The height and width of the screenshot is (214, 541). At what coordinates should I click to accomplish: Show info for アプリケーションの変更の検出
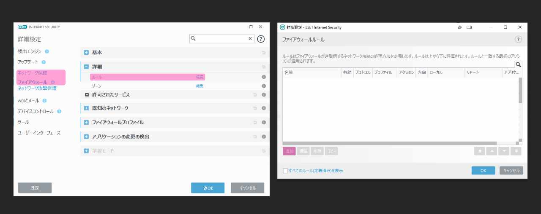(264, 137)
